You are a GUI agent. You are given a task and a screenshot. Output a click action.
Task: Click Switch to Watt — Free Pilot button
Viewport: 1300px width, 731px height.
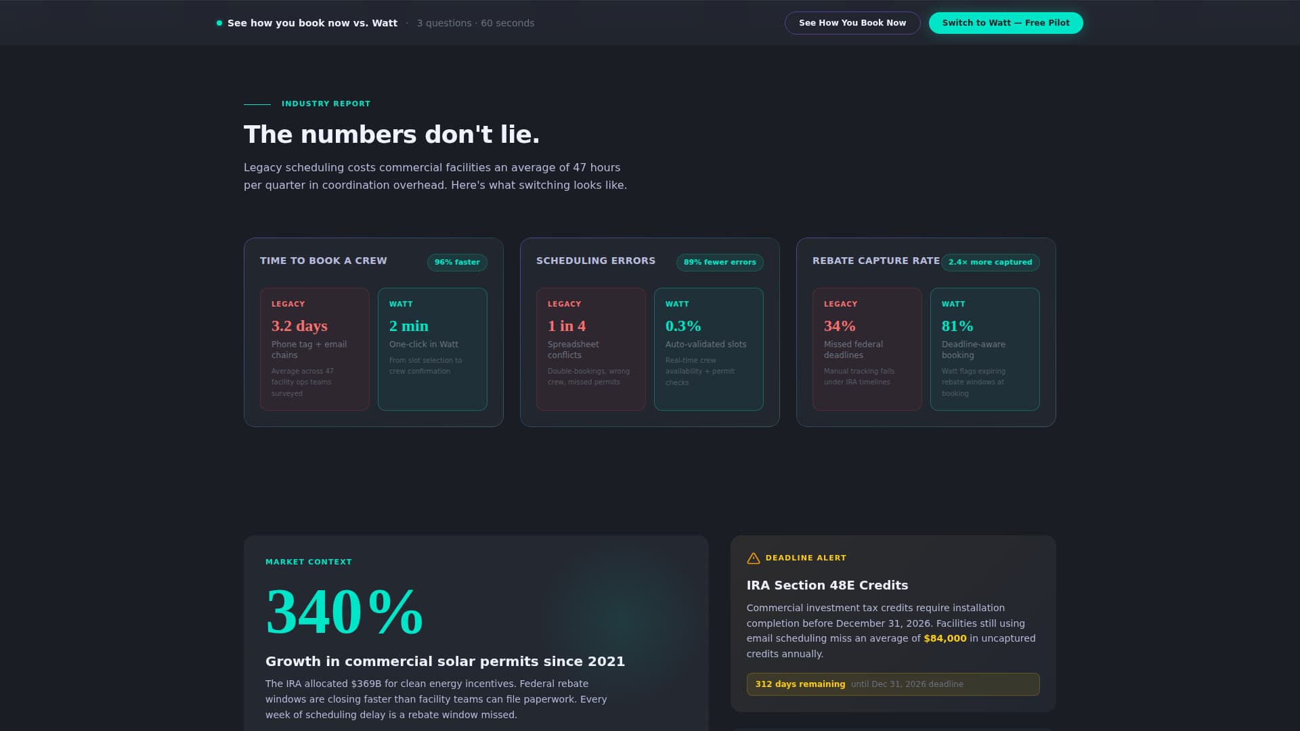pos(1005,23)
